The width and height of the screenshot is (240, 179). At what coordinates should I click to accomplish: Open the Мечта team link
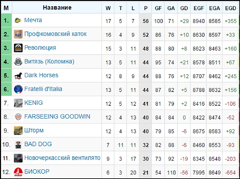[33, 20]
